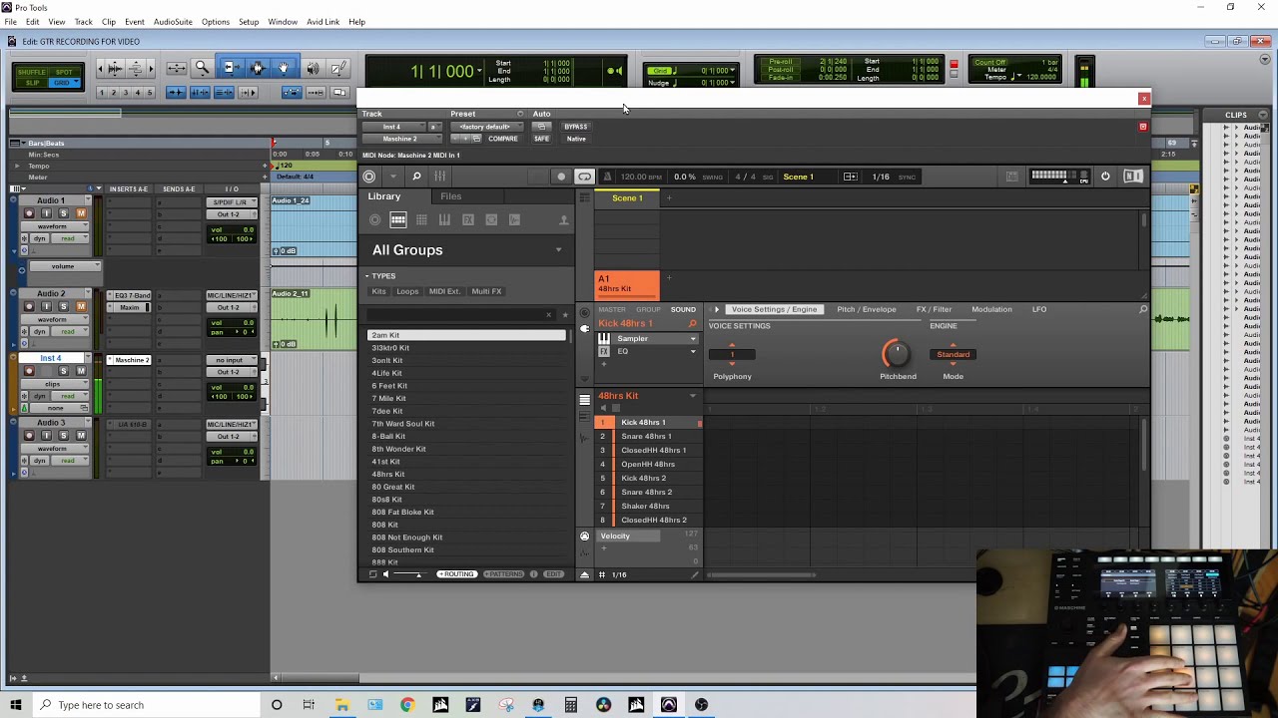
Task: Click the follow playhead icon near 1/16
Action: click(850, 177)
